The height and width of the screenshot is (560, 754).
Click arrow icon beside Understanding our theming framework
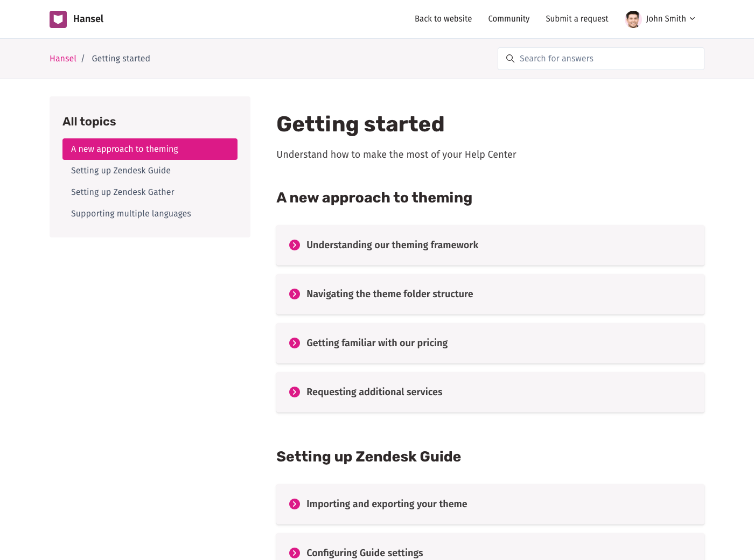[x=295, y=245]
